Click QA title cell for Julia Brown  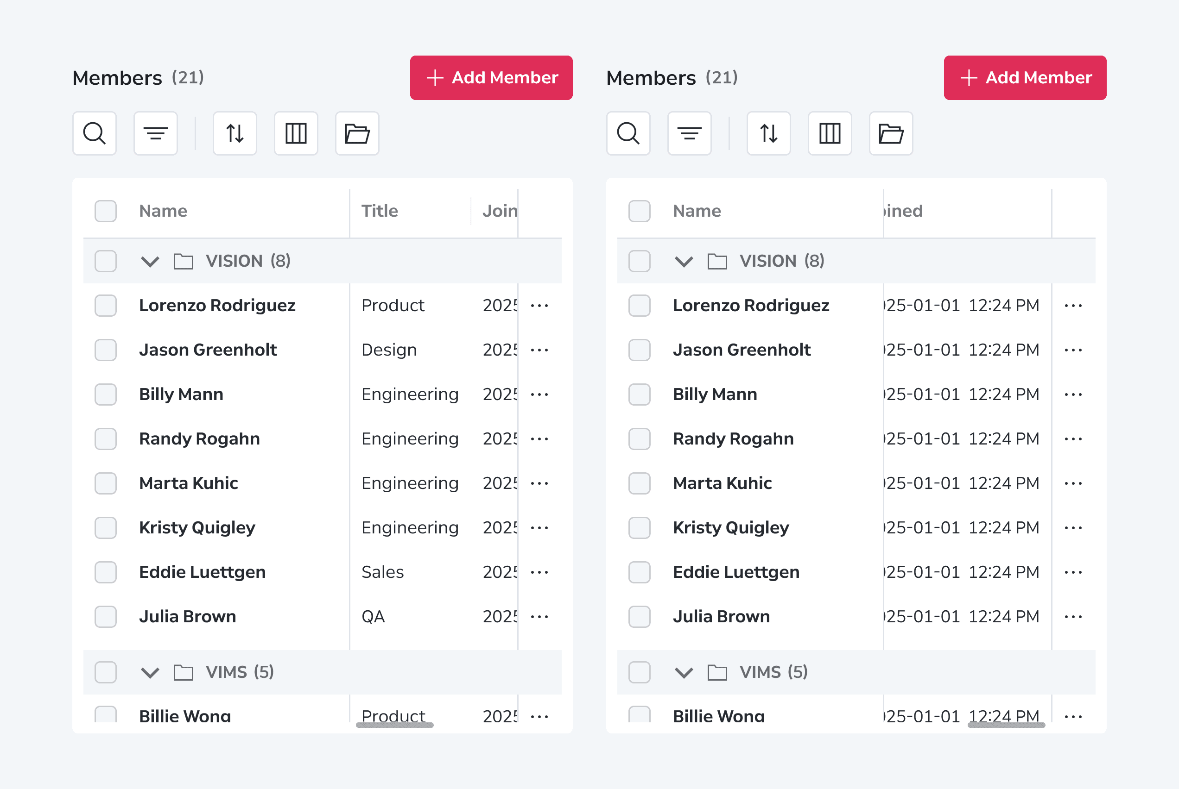pos(373,616)
